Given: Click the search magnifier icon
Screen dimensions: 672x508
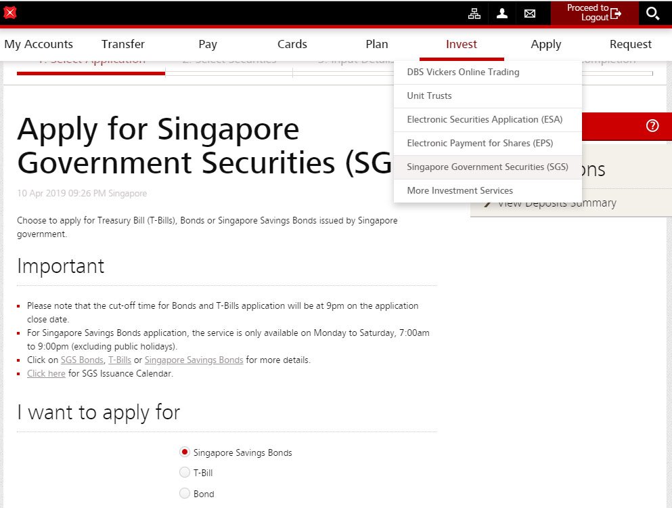Looking at the screenshot, I should (652, 14).
